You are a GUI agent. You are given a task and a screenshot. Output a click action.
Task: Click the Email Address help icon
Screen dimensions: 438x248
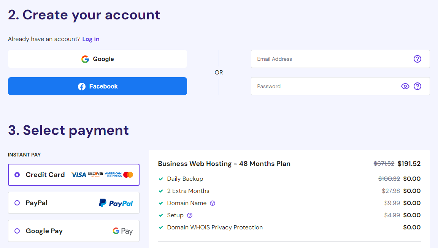(x=417, y=59)
